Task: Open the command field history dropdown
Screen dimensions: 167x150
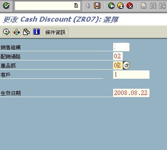Action: (x=76, y=6)
